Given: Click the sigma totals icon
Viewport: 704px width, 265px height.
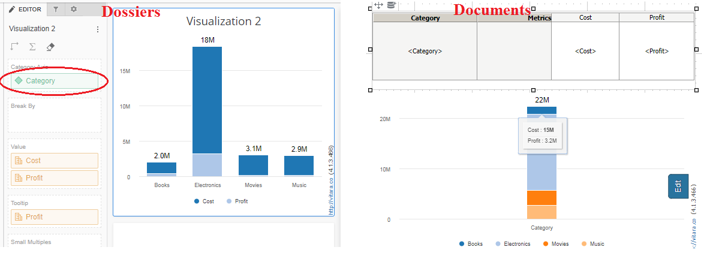Looking at the screenshot, I should [32, 46].
